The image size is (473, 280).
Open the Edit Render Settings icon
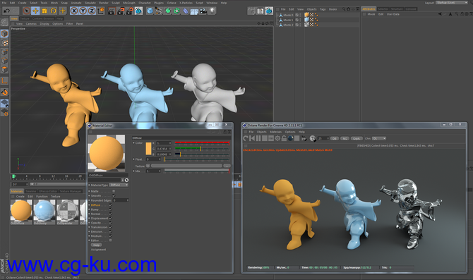click(x=130, y=11)
